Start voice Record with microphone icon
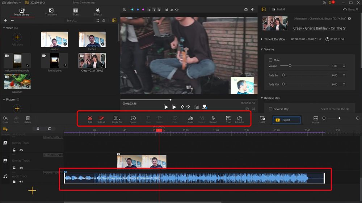 pos(213,119)
